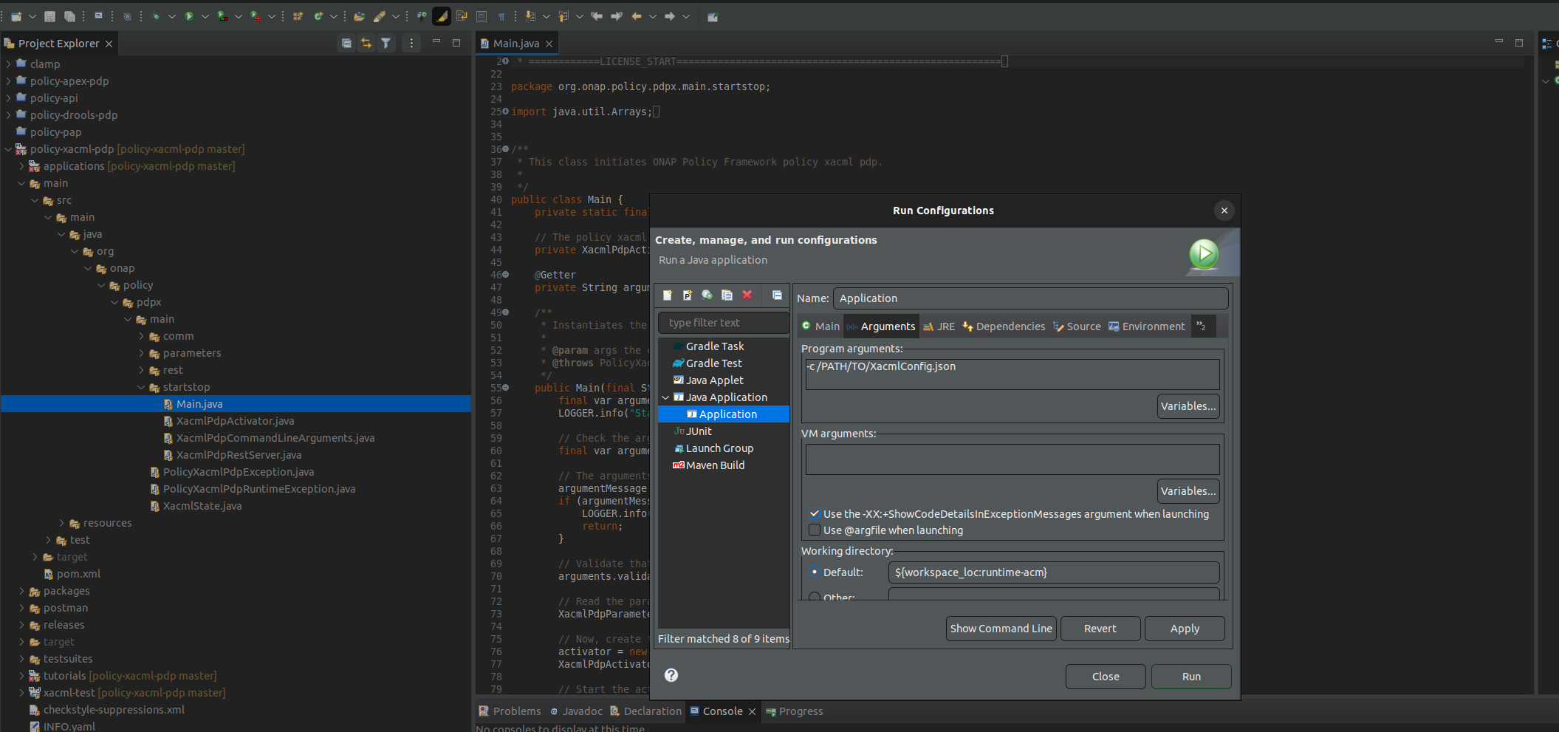The height and width of the screenshot is (732, 1559).
Task: Collapse all launch configurations icon
Action: pos(777,295)
